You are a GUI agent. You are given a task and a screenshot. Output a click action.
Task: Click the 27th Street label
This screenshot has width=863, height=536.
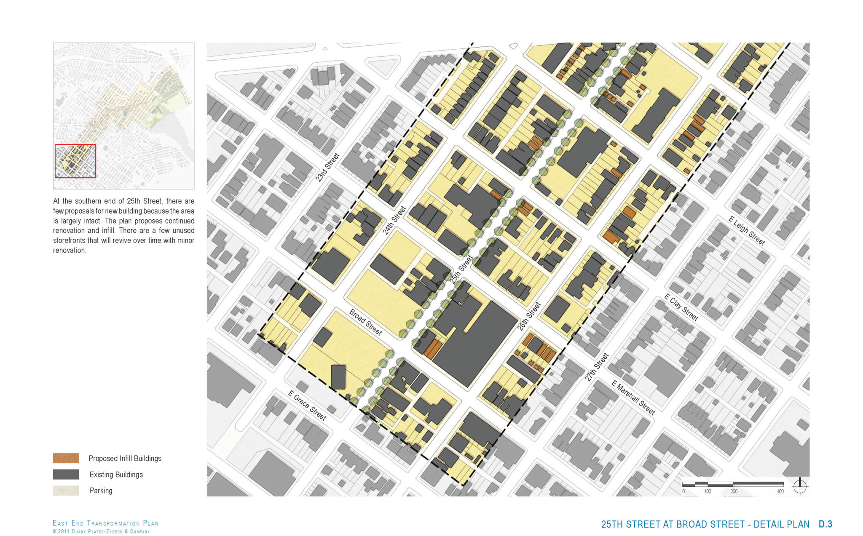597,367
